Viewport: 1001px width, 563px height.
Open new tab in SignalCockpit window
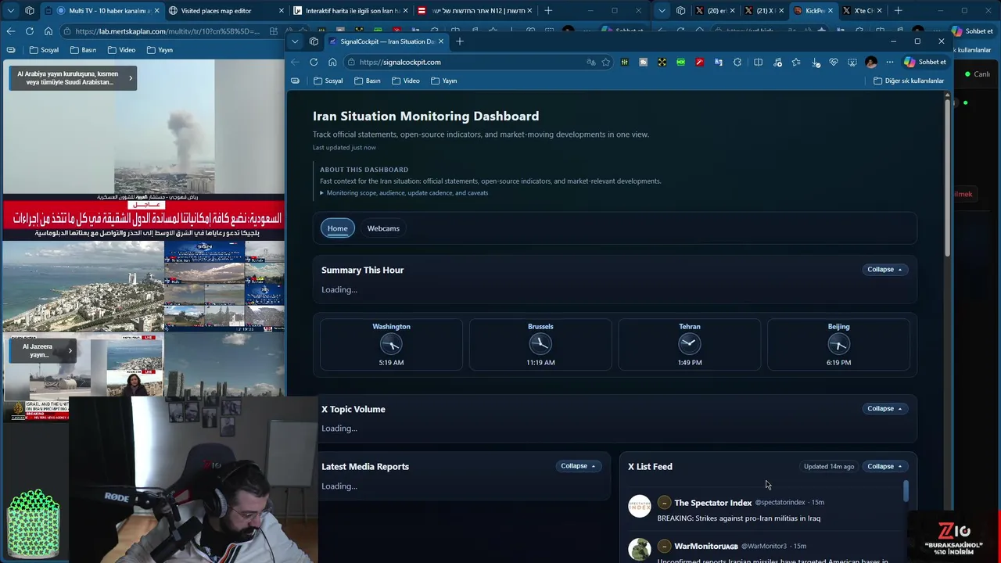pyautogui.click(x=460, y=41)
